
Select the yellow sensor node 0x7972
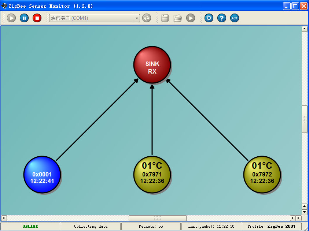pyautogui.click(x=262, y=175)
